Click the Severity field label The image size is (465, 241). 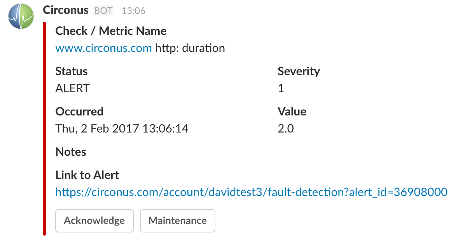click(x=299, y=71)
